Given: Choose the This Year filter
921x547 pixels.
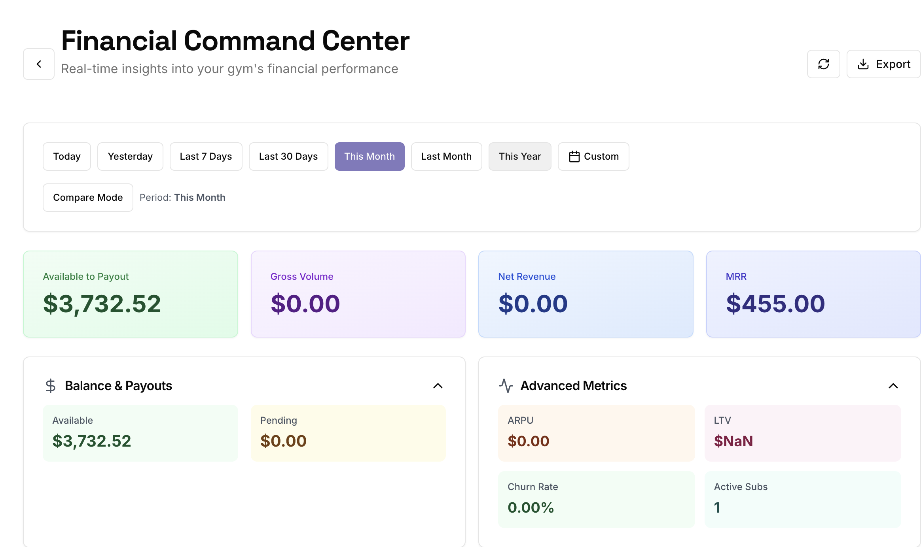Looking at the screenshot, I should [520, 157].
